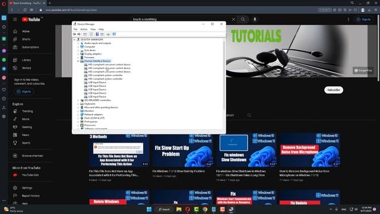The image size is (380, 214).
Task: Click Monitors entry in device tree
Action: tap(89, 111)
